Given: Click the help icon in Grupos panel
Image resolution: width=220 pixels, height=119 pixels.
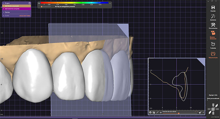Looking at the screenshot, I should click(x=29, y=3).
